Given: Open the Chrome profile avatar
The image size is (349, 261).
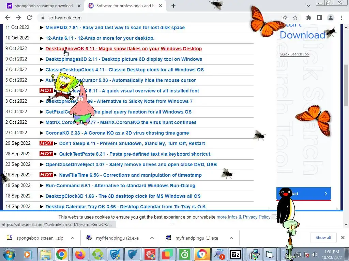Looking at the screenshot, I should pos(331,18).
